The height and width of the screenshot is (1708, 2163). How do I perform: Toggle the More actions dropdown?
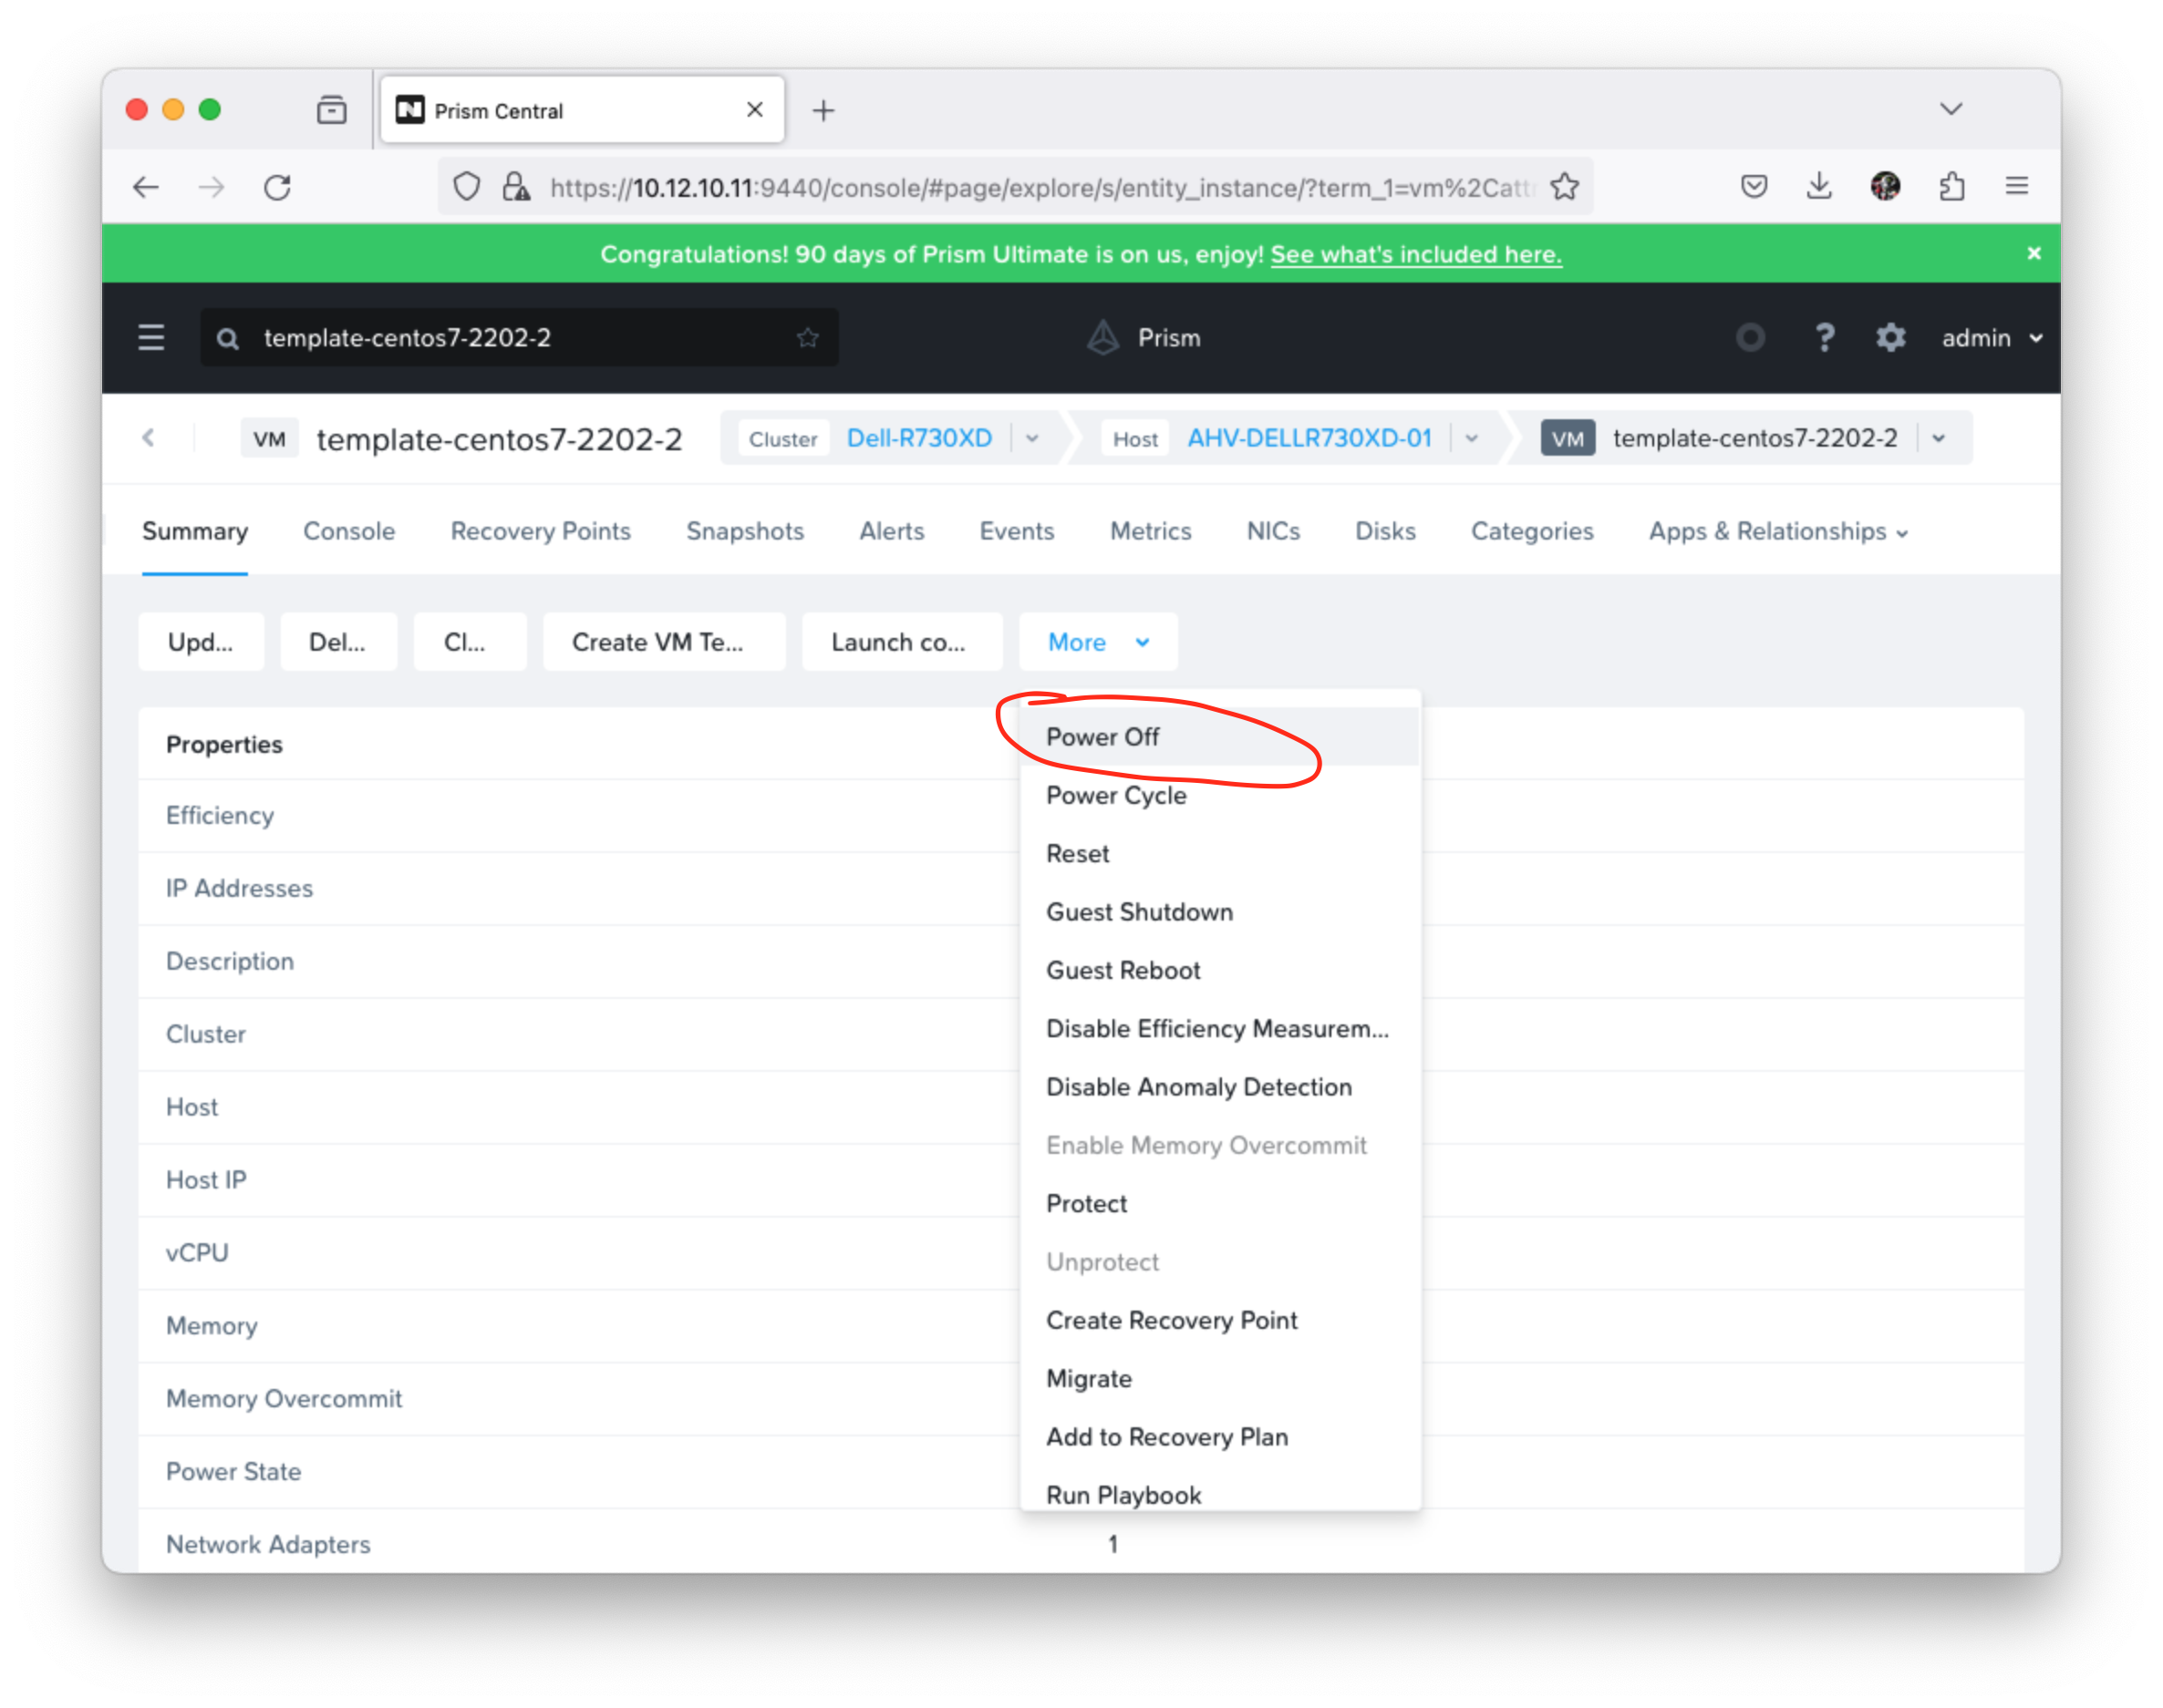tap(1099, 642)
